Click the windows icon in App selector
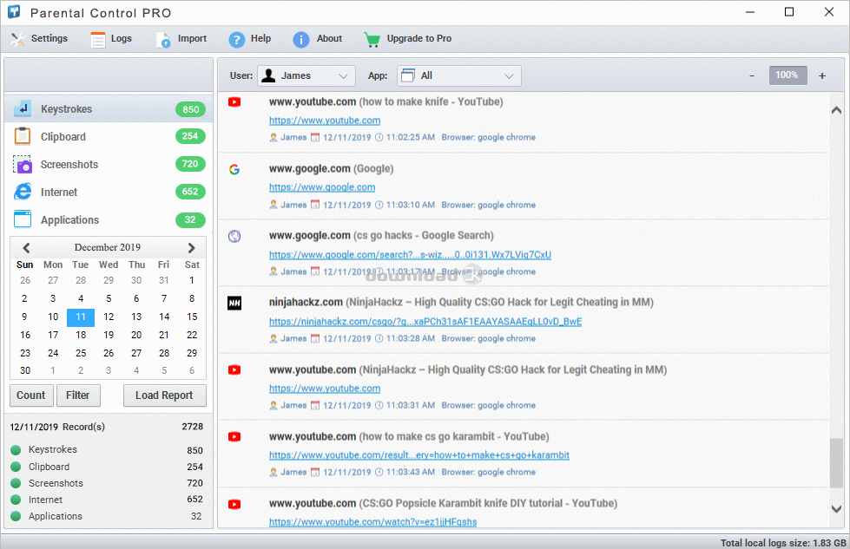The image size is (850, 549). pos(408,75)
